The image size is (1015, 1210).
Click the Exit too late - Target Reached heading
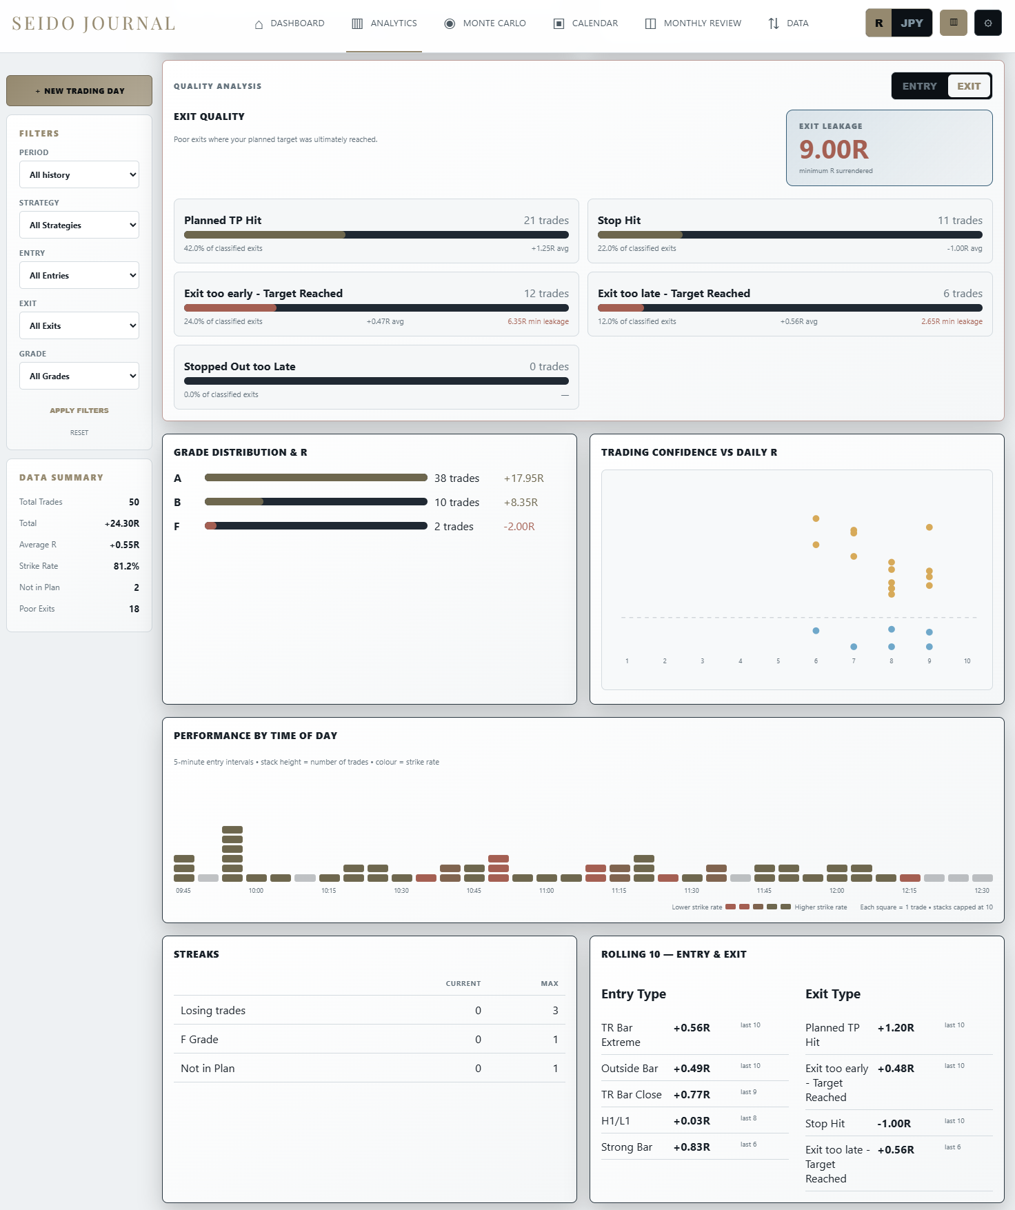[674, 294]
